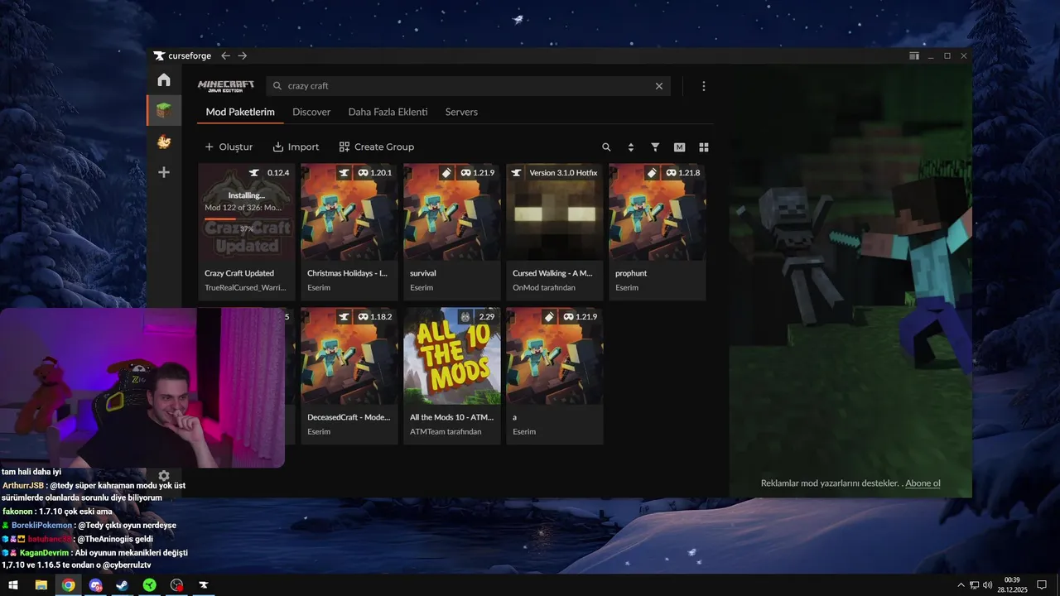1060x596 pixels.
Task: Open OBS Studio from the taskbar
Action: pyautogui.click(x=176, y=585)
